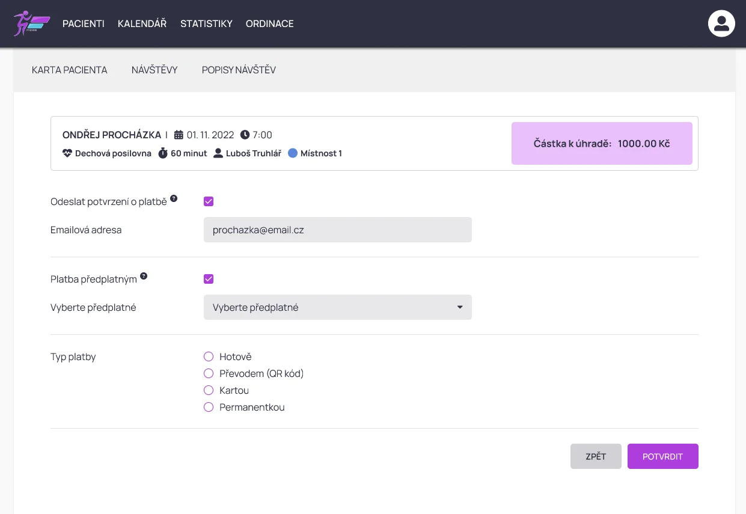Choose Převodem (QR kód) payment option
This screenshot has width=746, height=514.
(209, 374)
